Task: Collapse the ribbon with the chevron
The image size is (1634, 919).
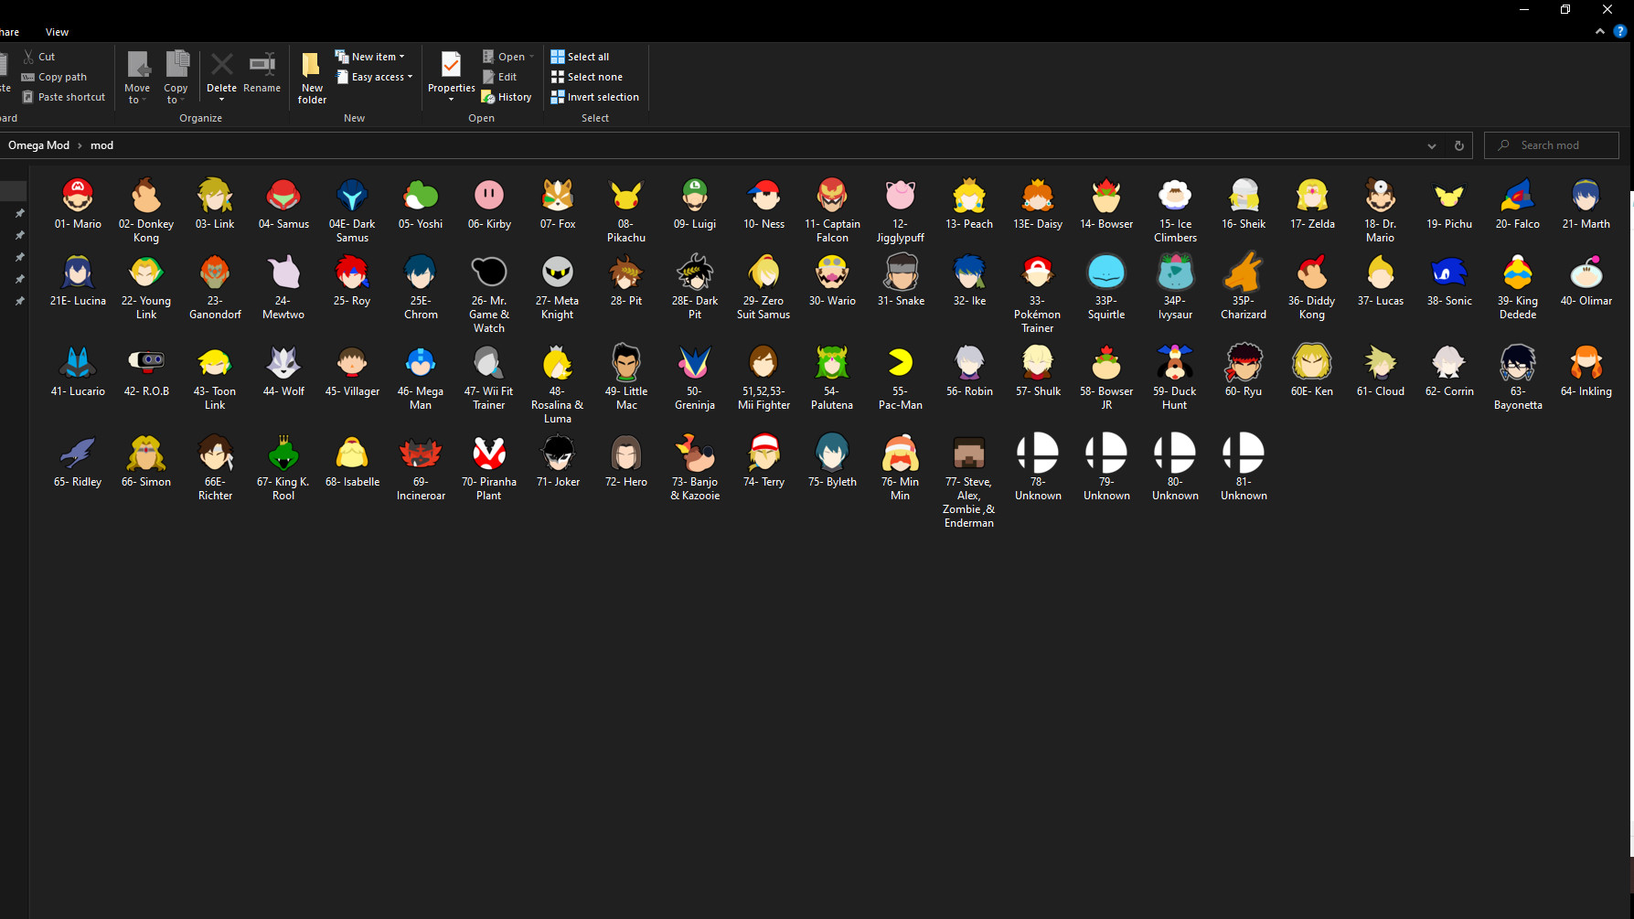Action: [x=1600, y=31]
